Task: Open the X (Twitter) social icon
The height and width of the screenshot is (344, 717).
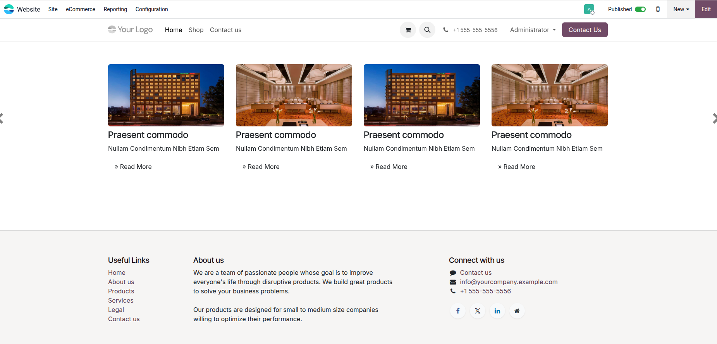Action: click(x=478, y=311)
